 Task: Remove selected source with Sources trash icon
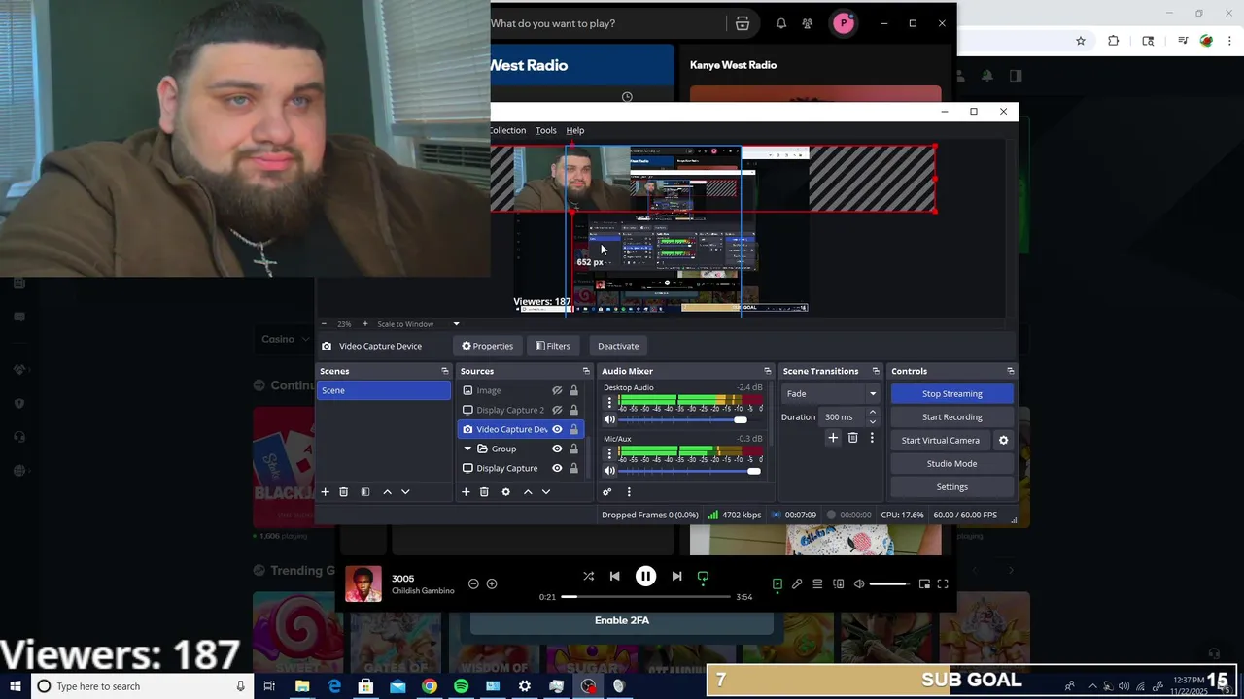coord(484,492)
